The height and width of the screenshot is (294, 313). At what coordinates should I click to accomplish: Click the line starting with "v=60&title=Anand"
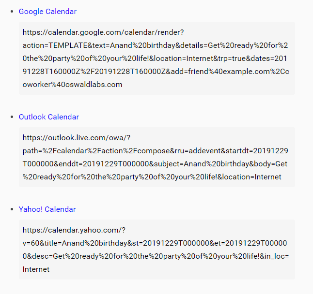click(155, 243)
